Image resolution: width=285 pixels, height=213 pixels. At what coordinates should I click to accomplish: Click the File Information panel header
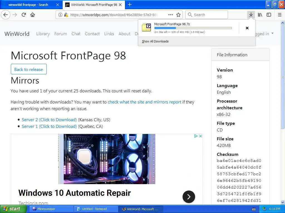tap(240, 55)
